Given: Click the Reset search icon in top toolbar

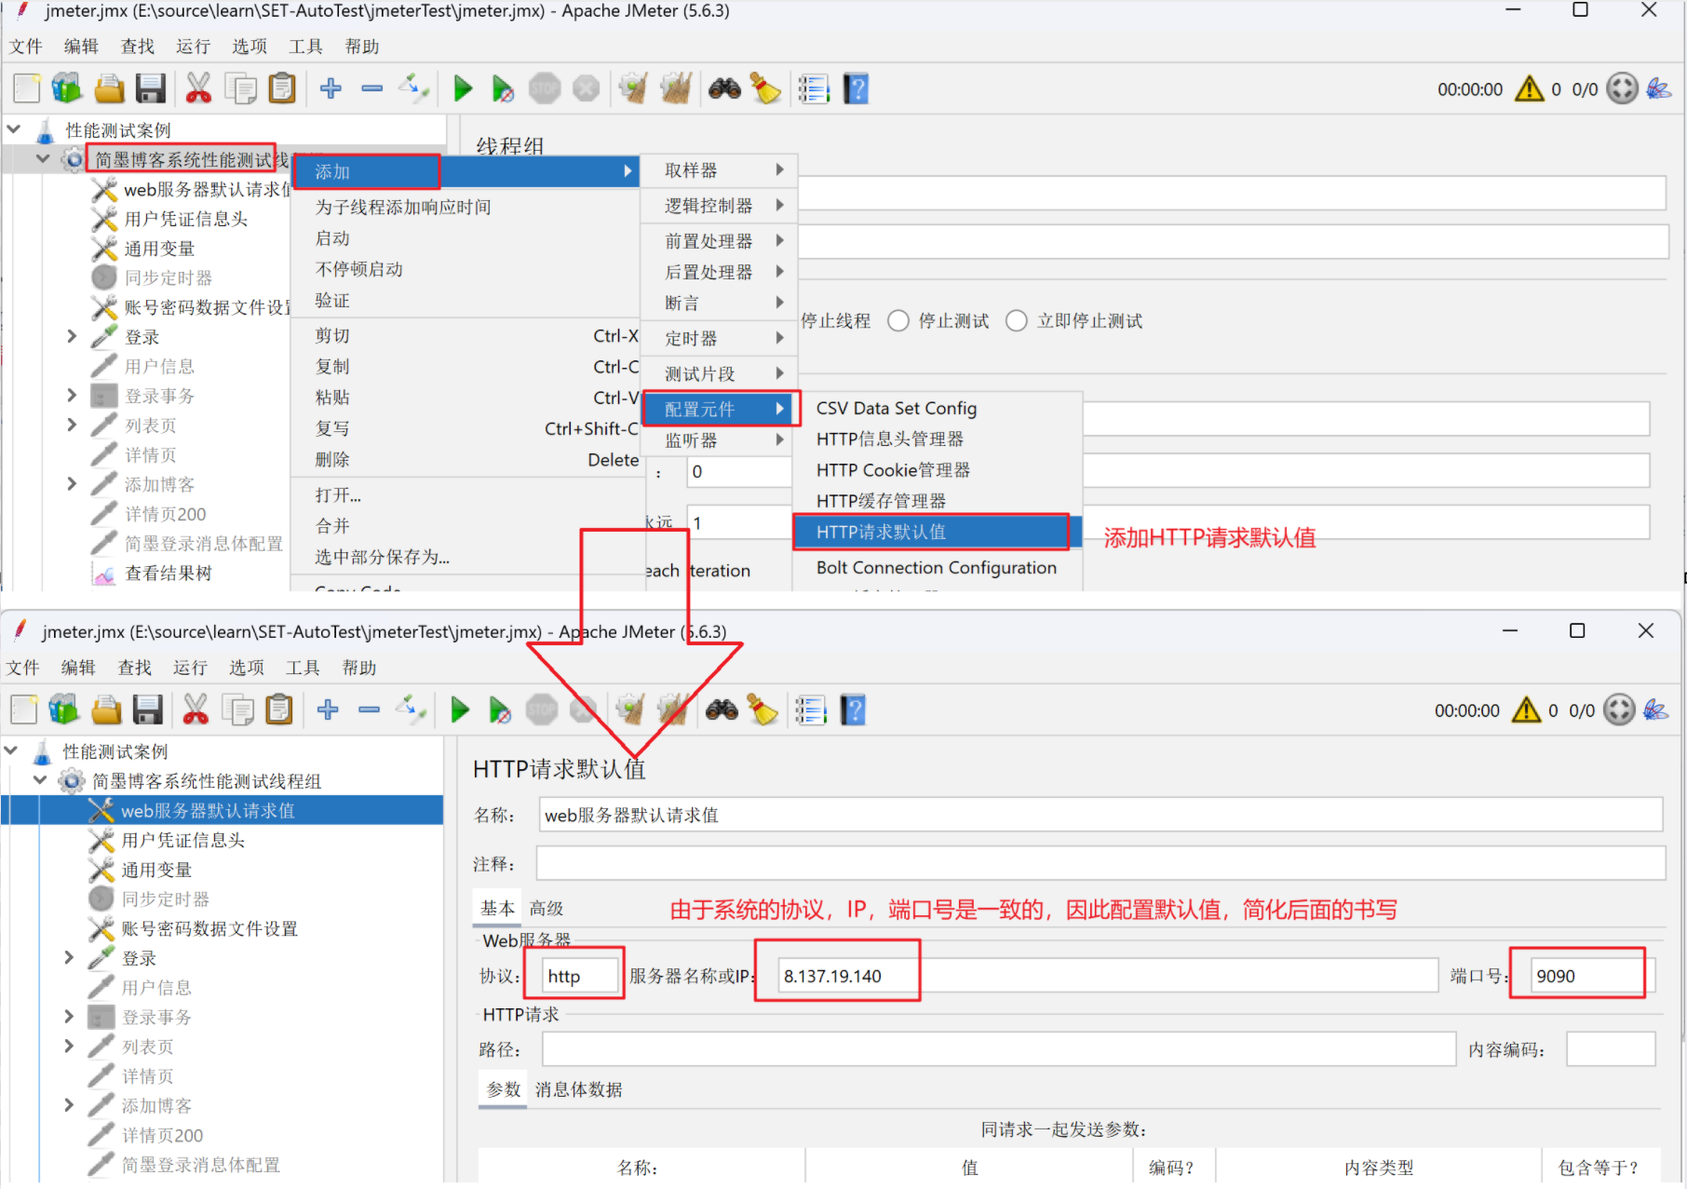Looking at the screenshot, I should coord(766,88).
